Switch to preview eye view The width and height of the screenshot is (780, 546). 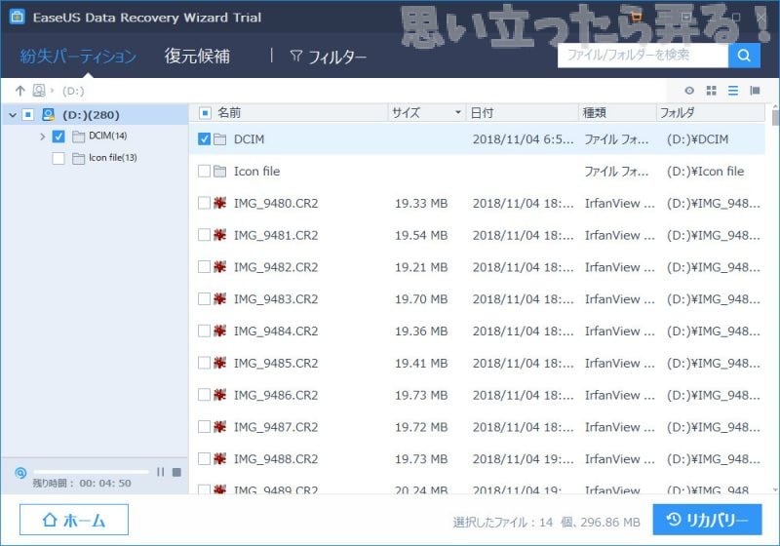pyautogui.click(x=689, y=91)
